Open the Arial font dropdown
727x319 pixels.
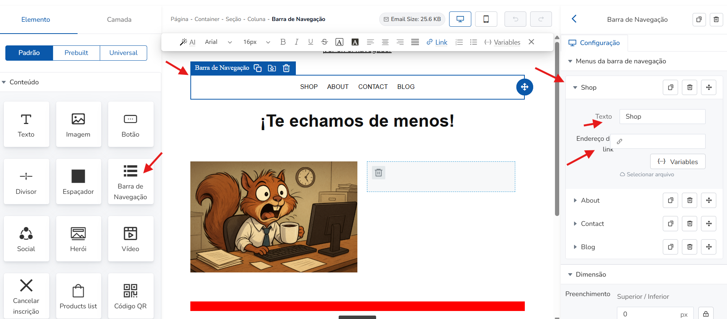[218, 42]
